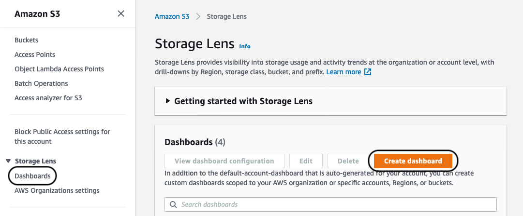This screenshot has height=216, width=523.
Task: Select Access analyzer for S3
Action: (x=48, y=98)
